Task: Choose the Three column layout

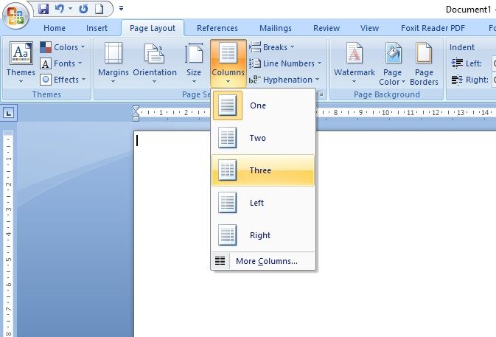Action: (263, 170)
